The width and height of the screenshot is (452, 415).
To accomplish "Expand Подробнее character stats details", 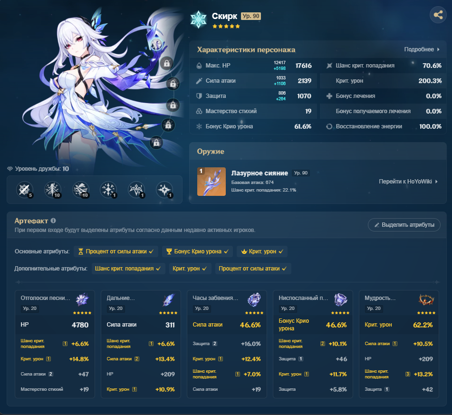I will (422, 49).
